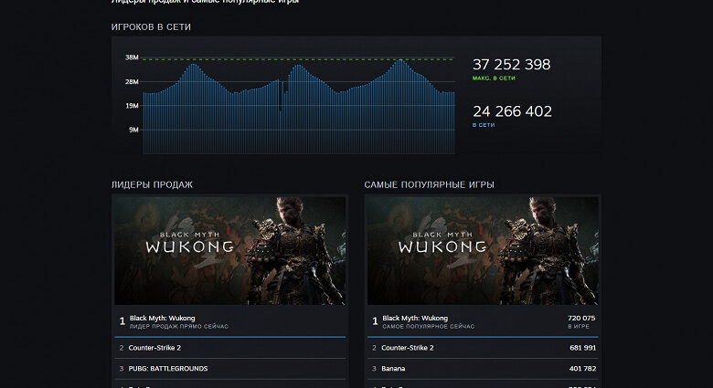Open PUBG: BATTLEGROUNDS in top sellers
The width and height of the screenshot is (713, 388).
point(229,369)
